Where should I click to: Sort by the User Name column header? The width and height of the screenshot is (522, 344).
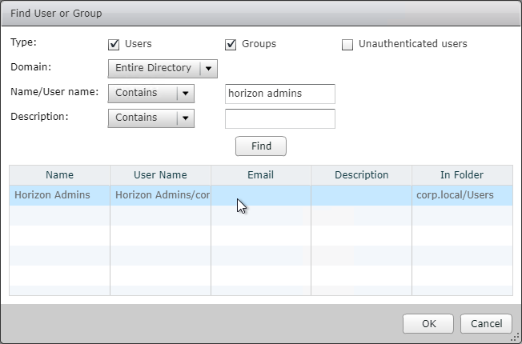[160, 175]
